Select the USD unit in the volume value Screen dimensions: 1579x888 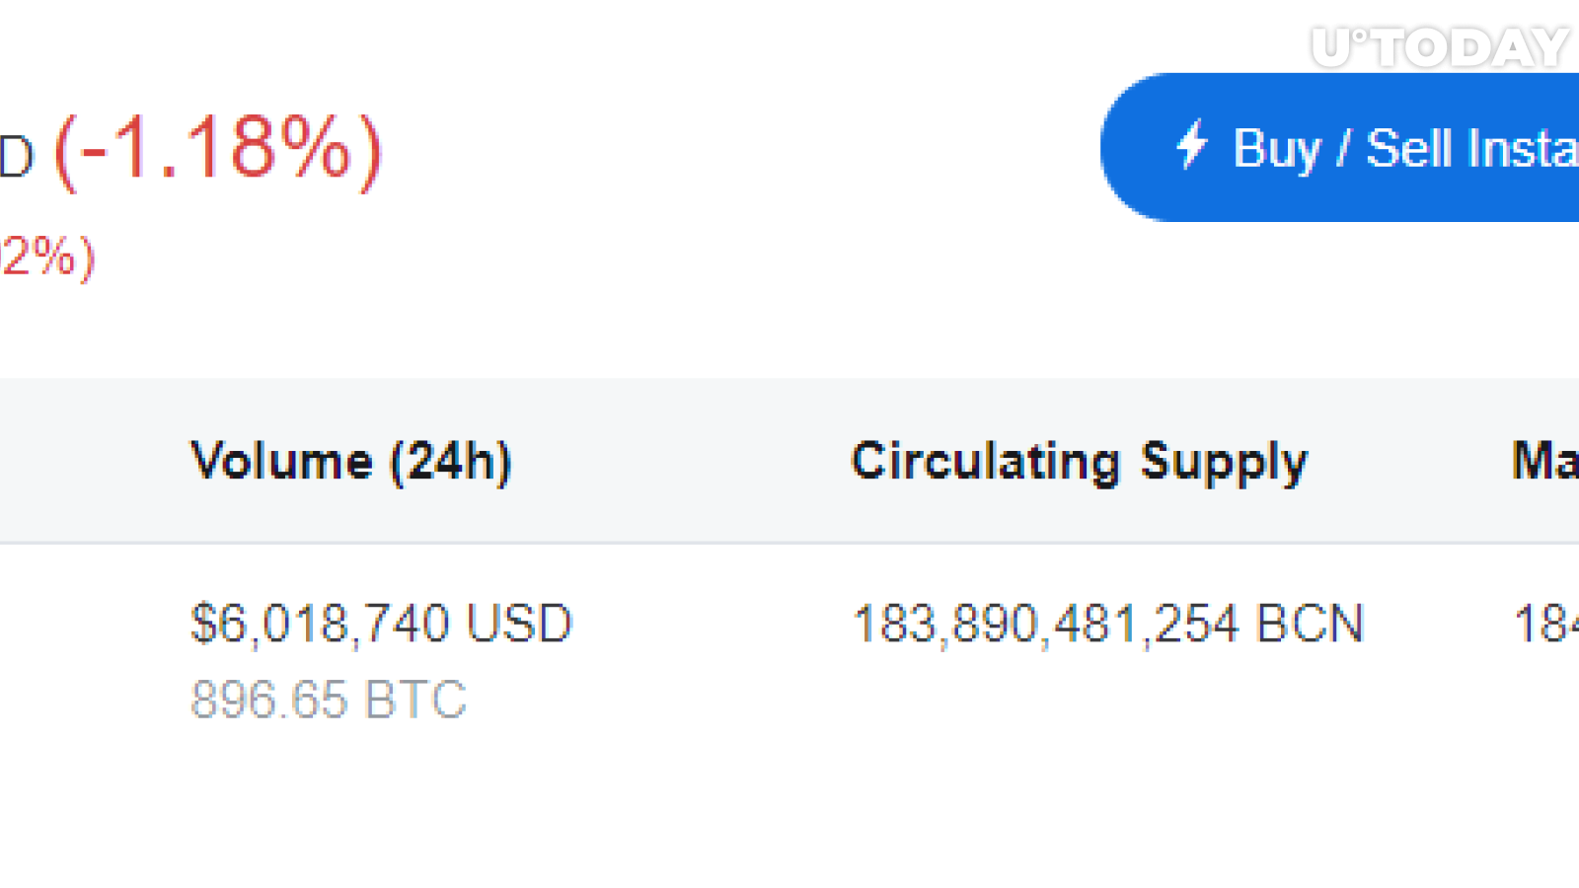point(519,624)
